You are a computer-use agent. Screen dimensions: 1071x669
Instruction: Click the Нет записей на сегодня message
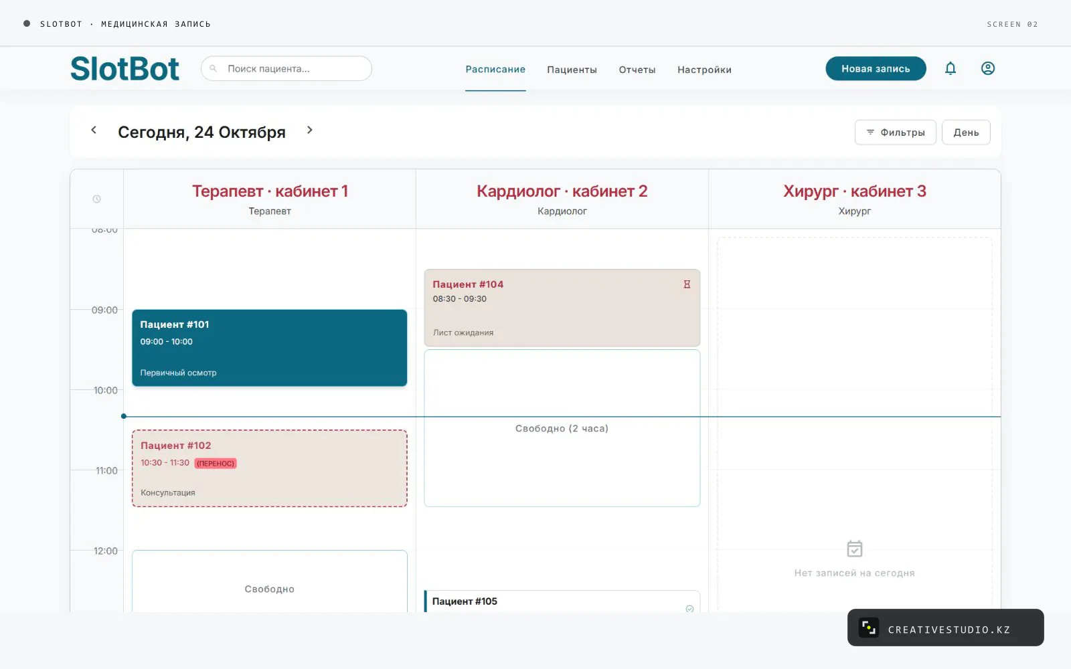click(x=855, y=573)
